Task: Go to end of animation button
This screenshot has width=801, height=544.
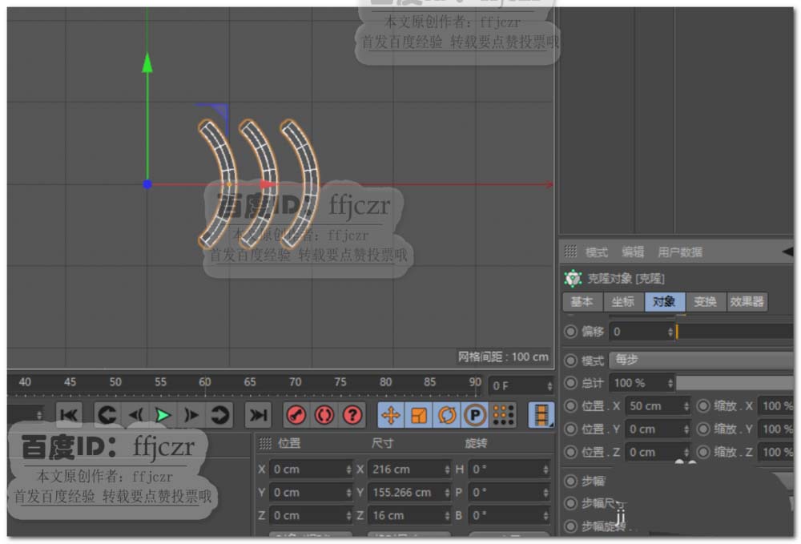Action: click(257, 414)
